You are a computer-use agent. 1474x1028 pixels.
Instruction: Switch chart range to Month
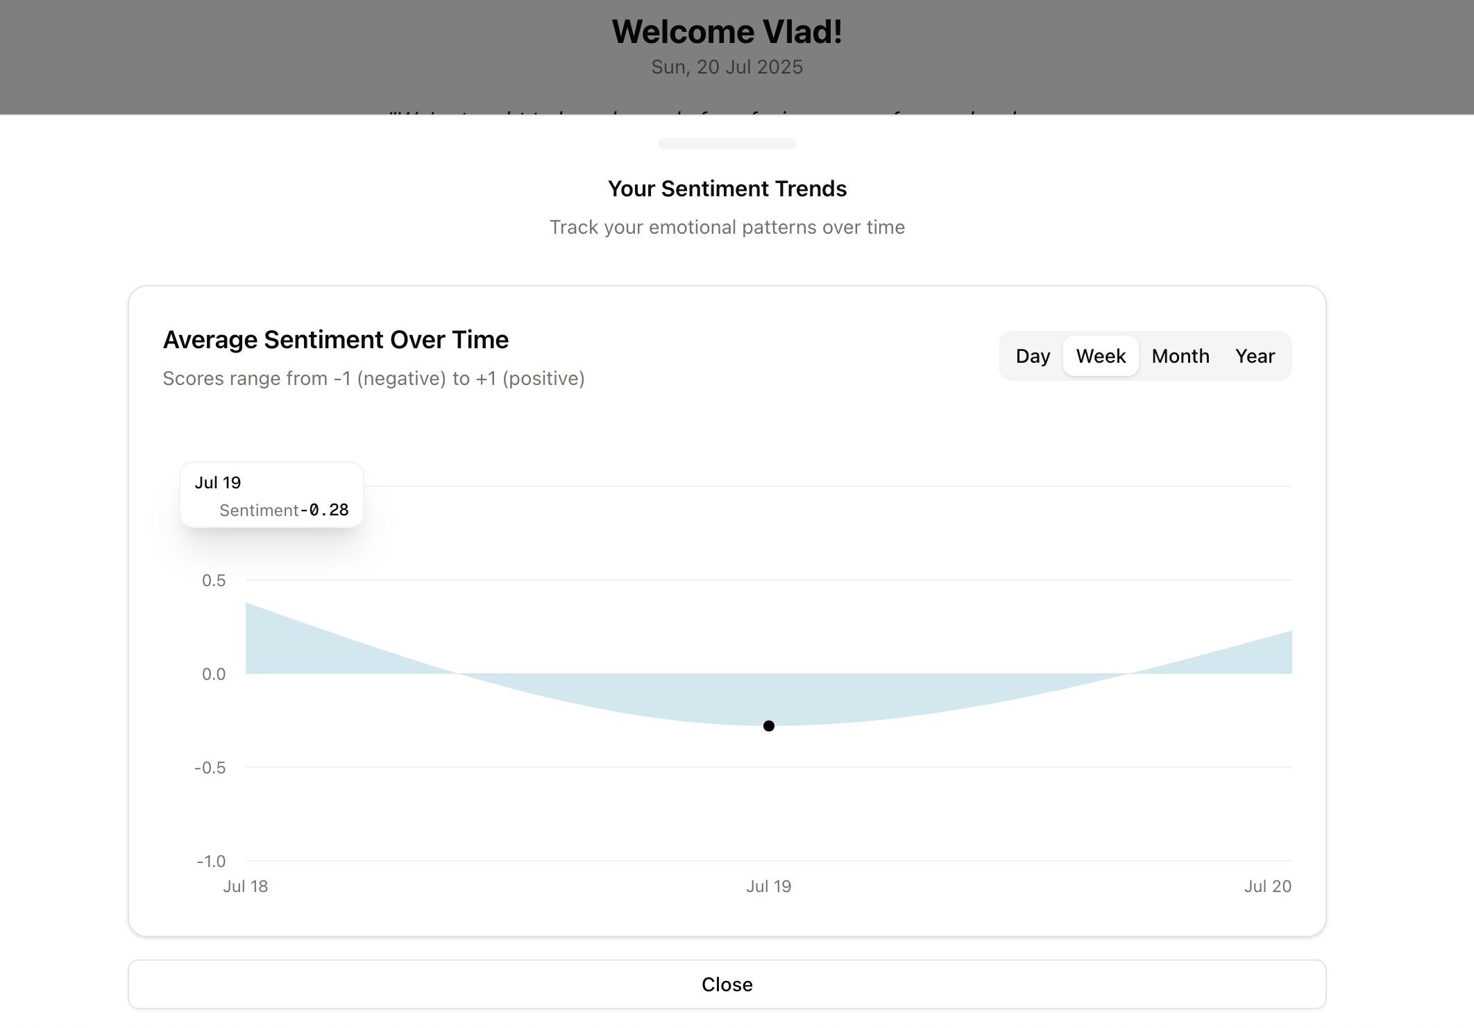pyautogui.click(x=1180, y=356)
